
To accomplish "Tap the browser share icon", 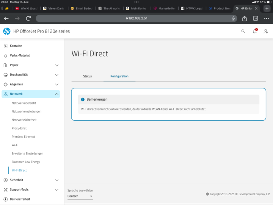I will pos(245,18).
